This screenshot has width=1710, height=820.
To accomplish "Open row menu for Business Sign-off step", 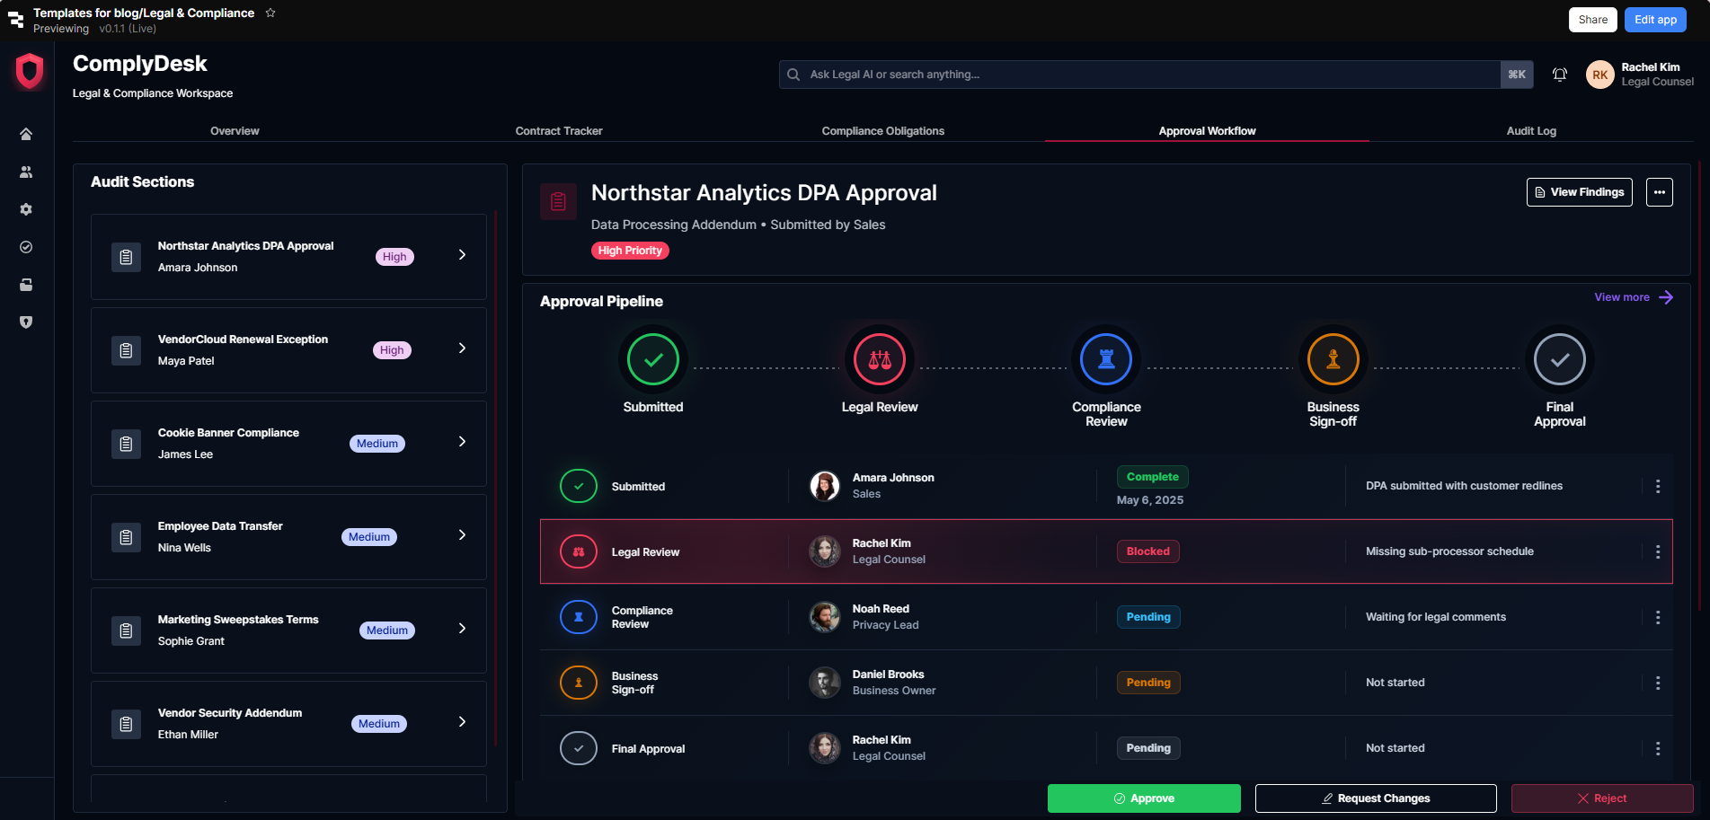I will point(1658,683).
